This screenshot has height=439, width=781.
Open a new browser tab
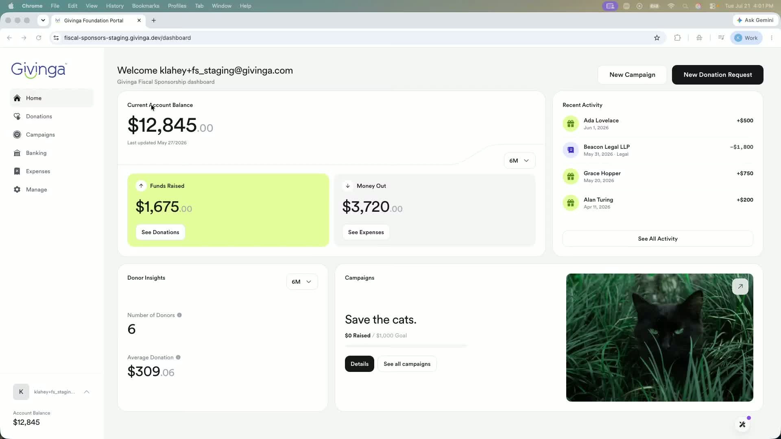[x=154, y=20]
